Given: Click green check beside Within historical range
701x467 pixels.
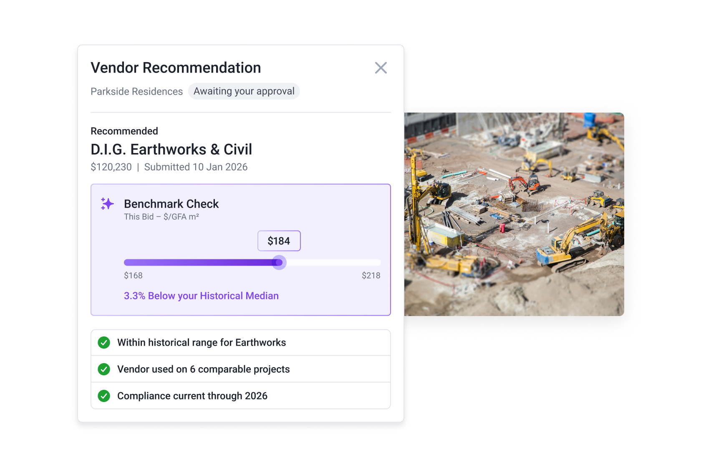Looking at the screenshot, I should [104, 342].
